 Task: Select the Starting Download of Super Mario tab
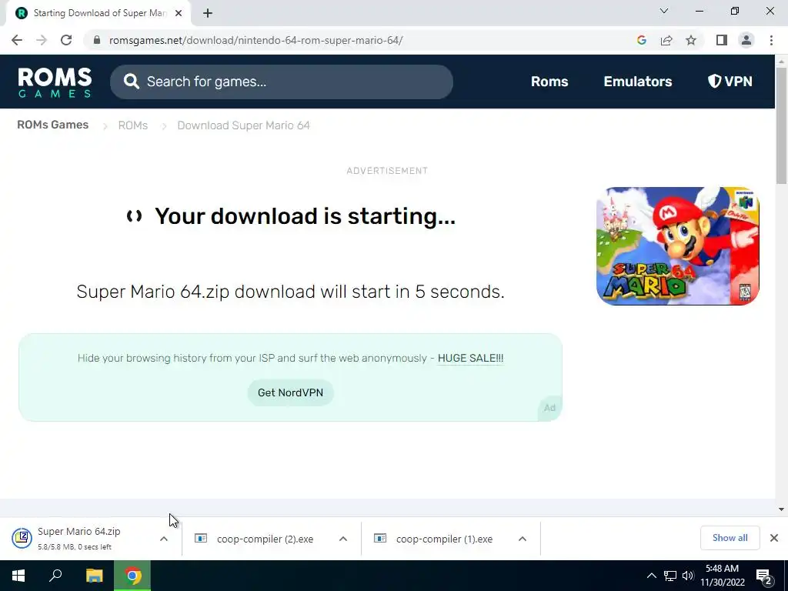[98, 13]
